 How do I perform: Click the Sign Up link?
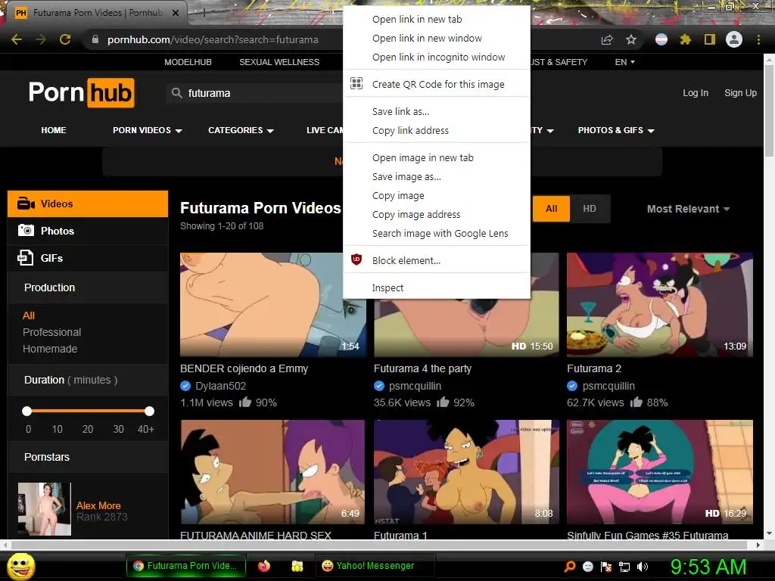coord(740,93)
